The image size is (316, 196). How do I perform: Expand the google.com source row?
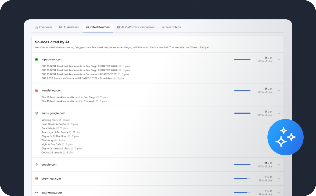click(279, 164)
